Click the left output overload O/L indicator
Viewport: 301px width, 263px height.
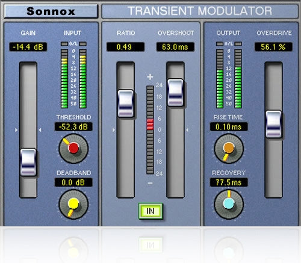tap(220, 44)
